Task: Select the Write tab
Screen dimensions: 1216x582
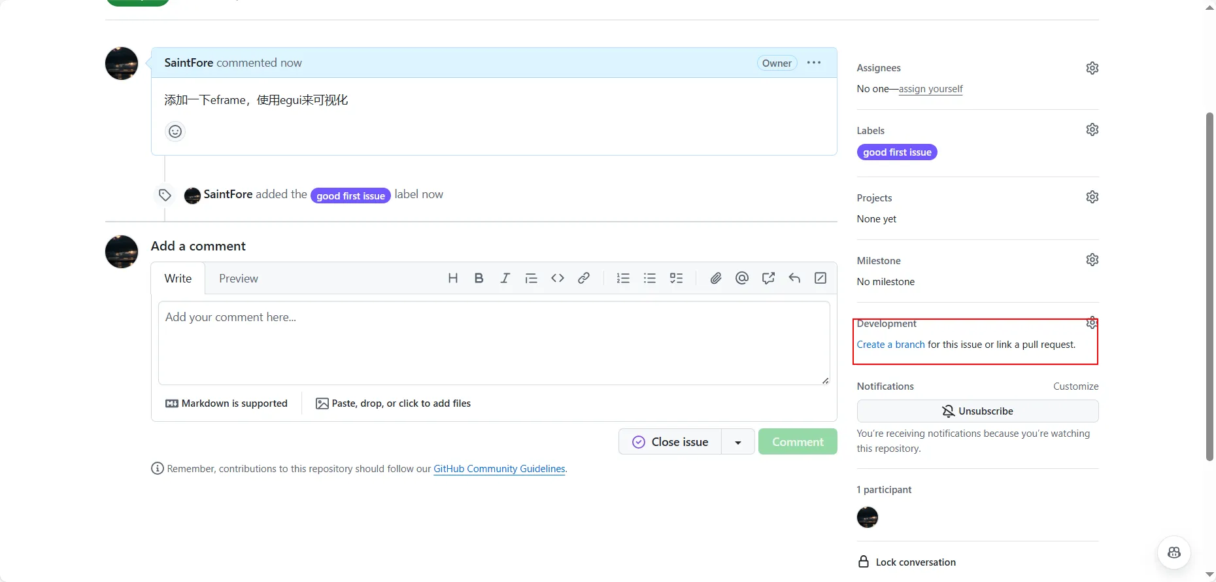Action: coord(178,279)
